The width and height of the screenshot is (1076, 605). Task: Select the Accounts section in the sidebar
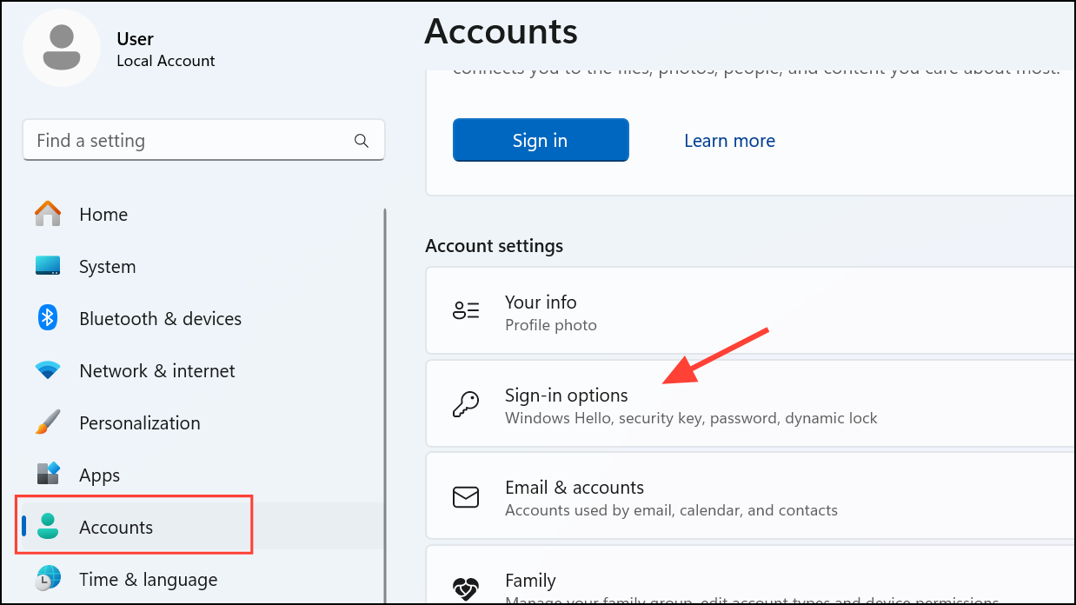click(x=116, y=527)
